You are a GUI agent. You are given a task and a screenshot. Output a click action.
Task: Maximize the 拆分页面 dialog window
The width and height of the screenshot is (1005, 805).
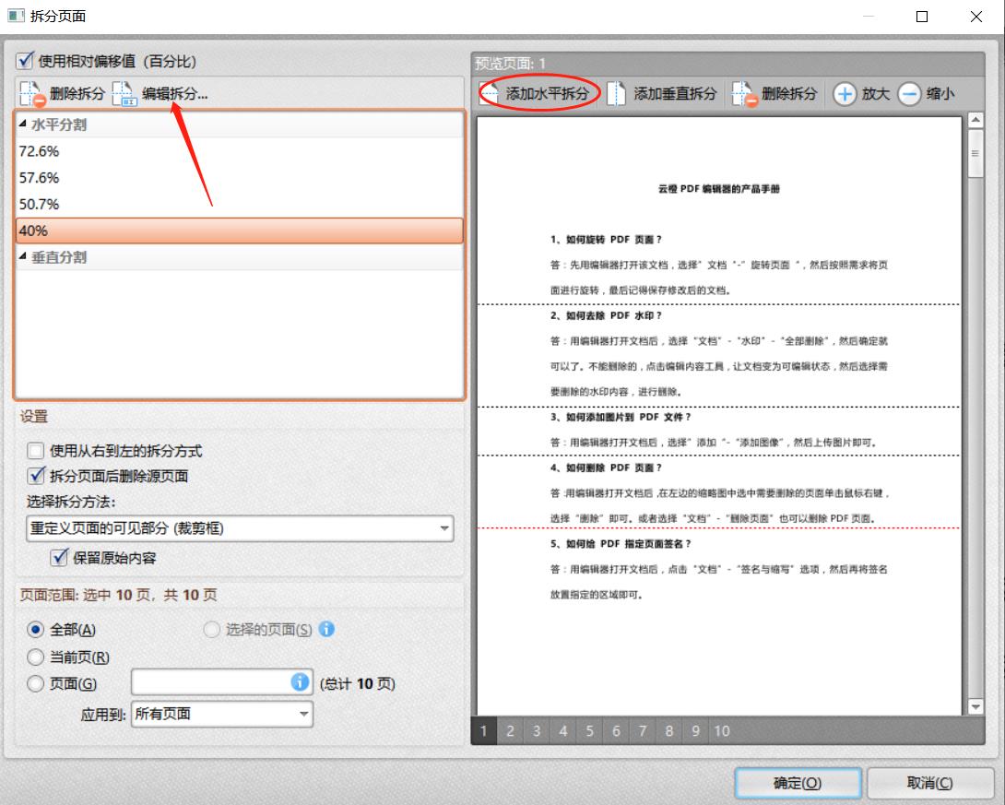pyautogui.click(x=922, y=17)
